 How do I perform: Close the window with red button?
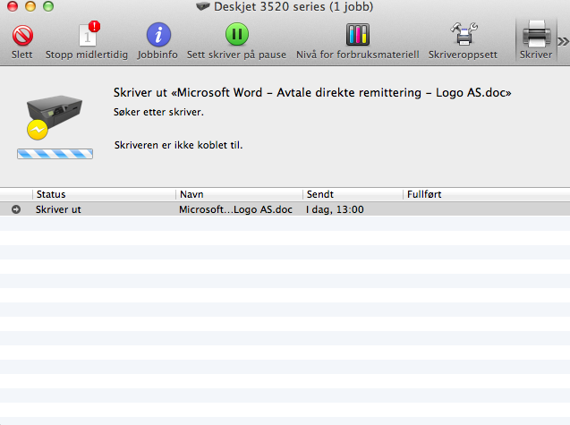point(13,6)
